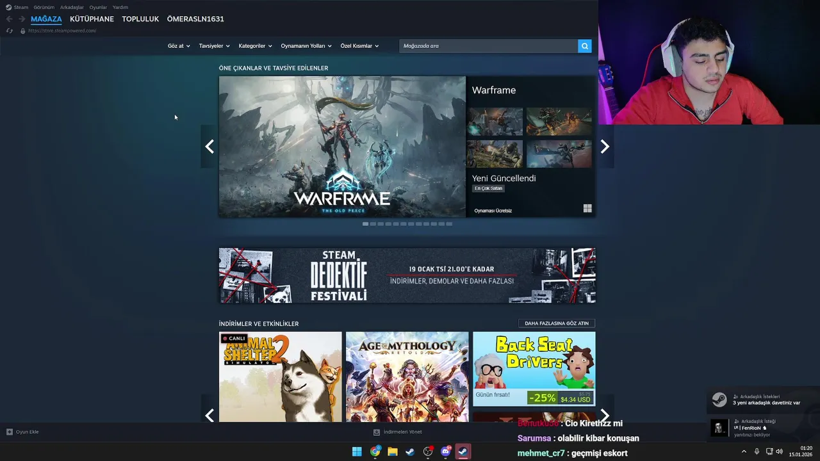The height and width of the screenshot is (461, 820).
Task: Click the downloads icon beside İndirmeleri Yönet
Action: coord(377,432)
